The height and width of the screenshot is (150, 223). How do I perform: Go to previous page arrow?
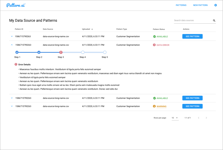tap(199, 118)
